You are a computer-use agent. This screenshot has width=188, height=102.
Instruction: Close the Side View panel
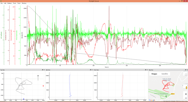pyautogui.click(x=92, y=70)
